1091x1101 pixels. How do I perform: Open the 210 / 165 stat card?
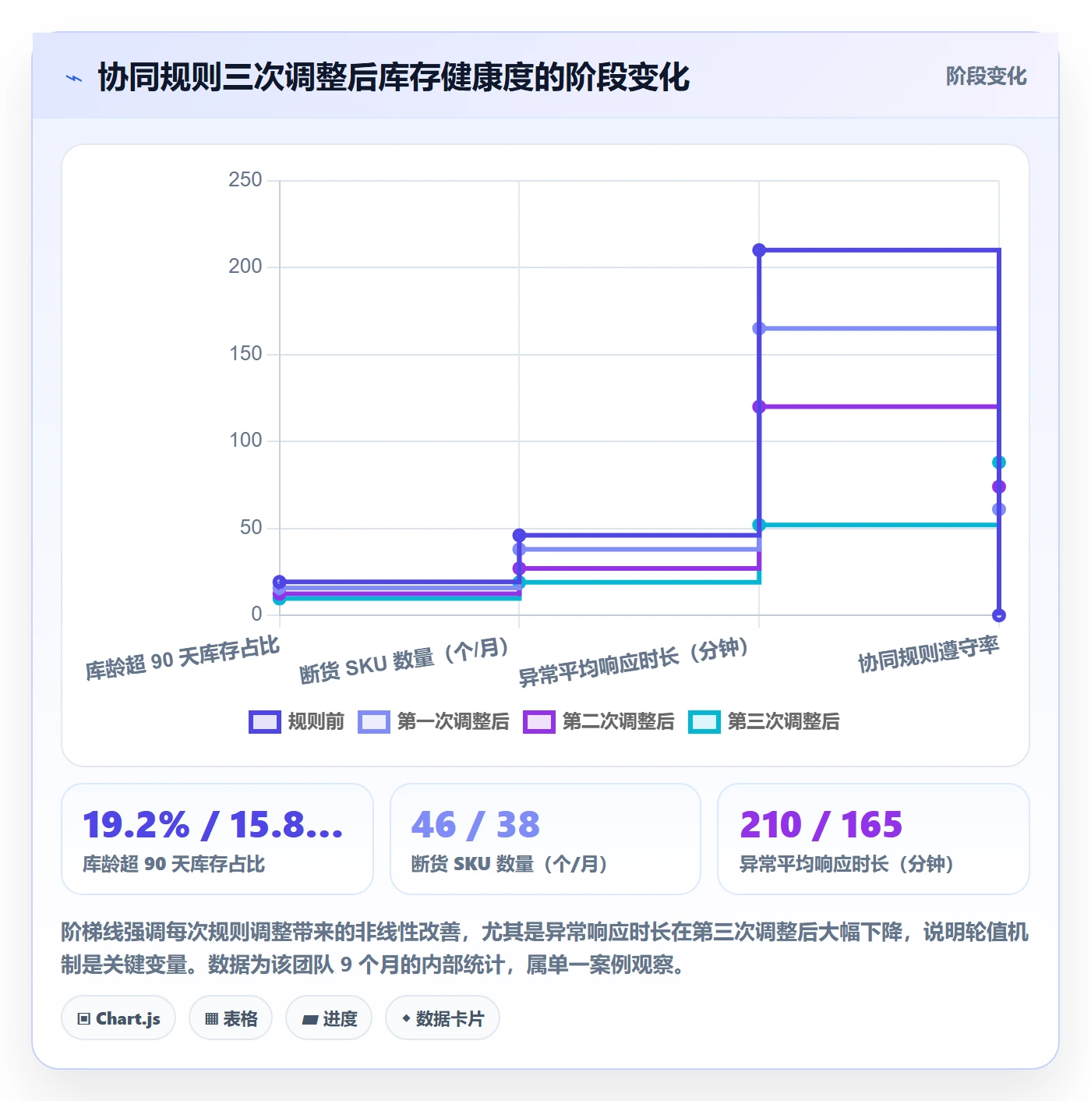(874, 839)
